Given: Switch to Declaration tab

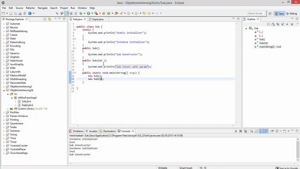Looking at the screenshot, I should pyautogui.click(x=108, y=131).
